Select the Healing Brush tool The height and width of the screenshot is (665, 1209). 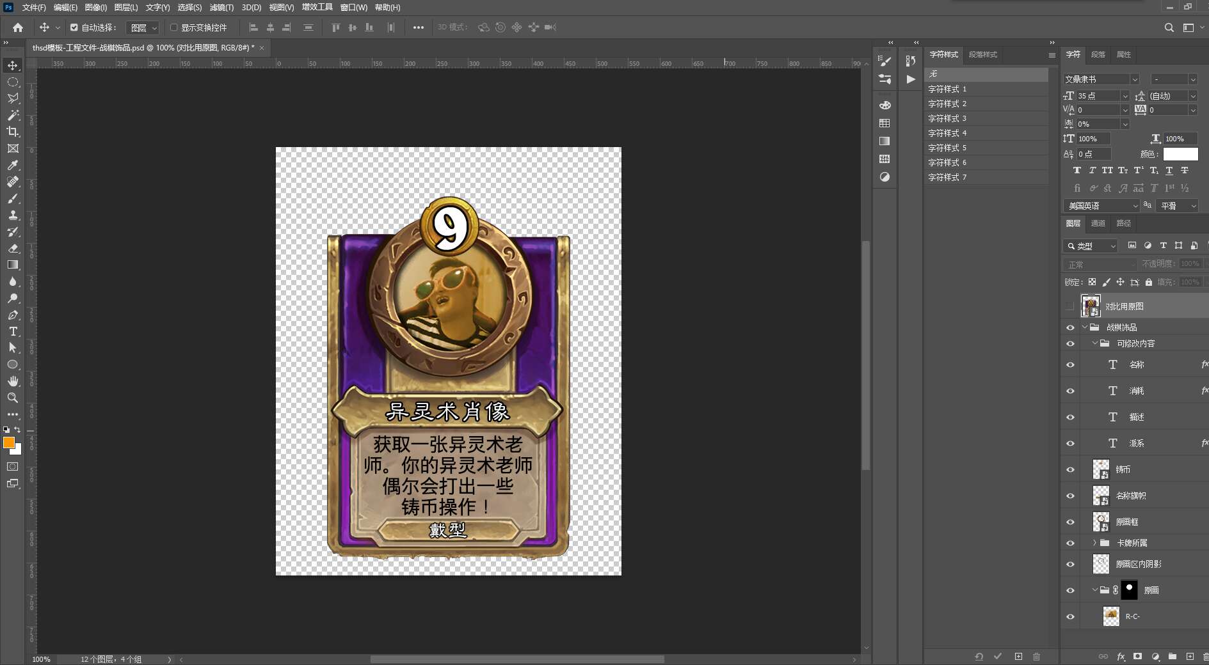click(x=13, y=182)
